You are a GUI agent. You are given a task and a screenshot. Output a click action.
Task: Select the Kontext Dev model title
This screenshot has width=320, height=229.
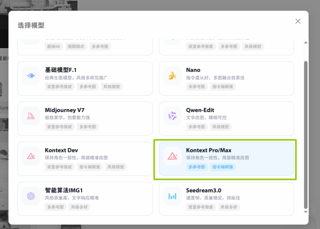point(61,150)
